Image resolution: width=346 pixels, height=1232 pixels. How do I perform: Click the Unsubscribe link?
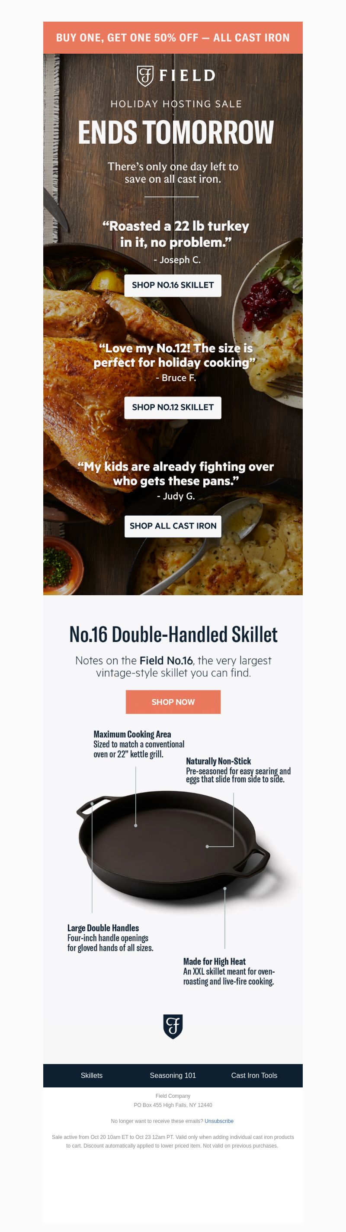pos(219,1121)
